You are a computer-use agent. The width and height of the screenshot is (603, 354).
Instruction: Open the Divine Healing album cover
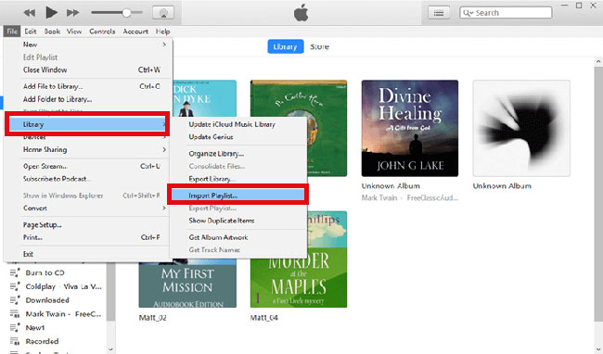410,128
